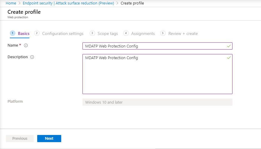Viewport: 261px width, 149px height.
Task: Click the Next button
Action: (49, 138)
